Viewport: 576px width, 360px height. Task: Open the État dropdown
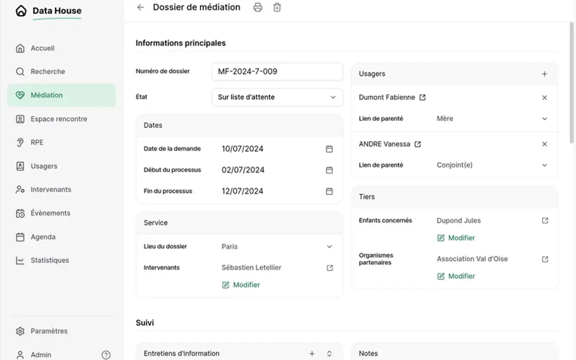pyautogui.click(x=277, y=97)
